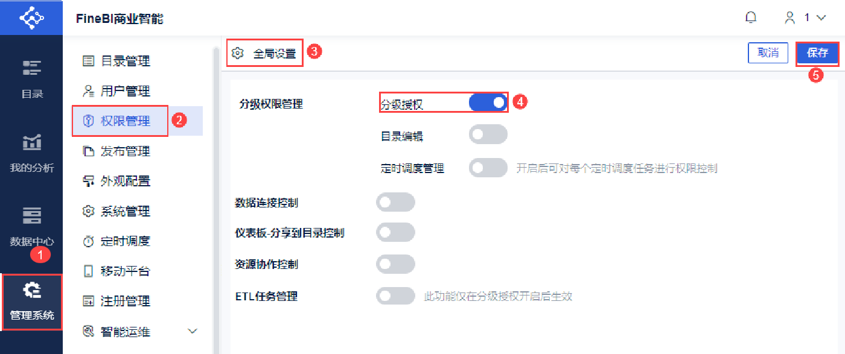Click the side menu scrollbar
Viewport: 845px width, 354px height.
point(215,181)
